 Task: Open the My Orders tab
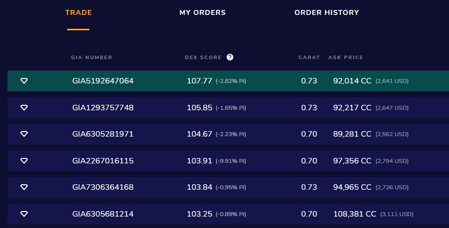[203, 12]
